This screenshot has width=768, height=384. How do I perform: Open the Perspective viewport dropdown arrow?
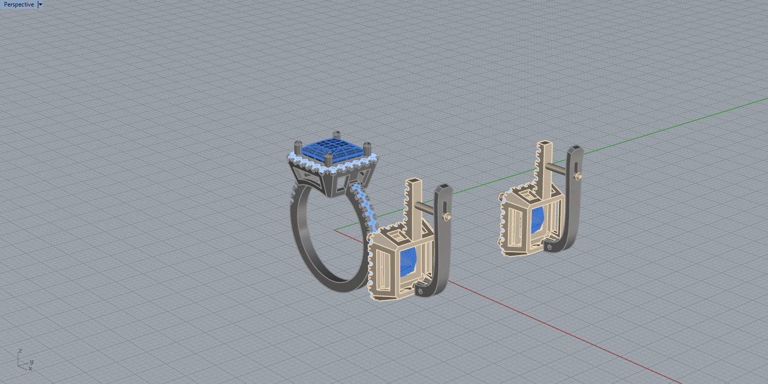click(40, 4)
